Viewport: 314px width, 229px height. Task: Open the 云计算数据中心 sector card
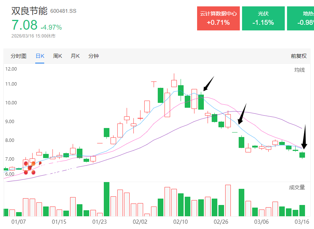[x=218, y=18]
